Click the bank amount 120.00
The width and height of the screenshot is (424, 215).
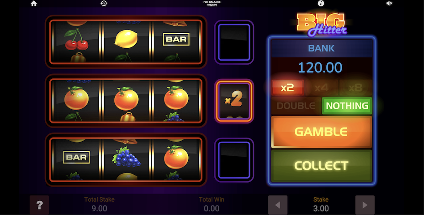320,67
